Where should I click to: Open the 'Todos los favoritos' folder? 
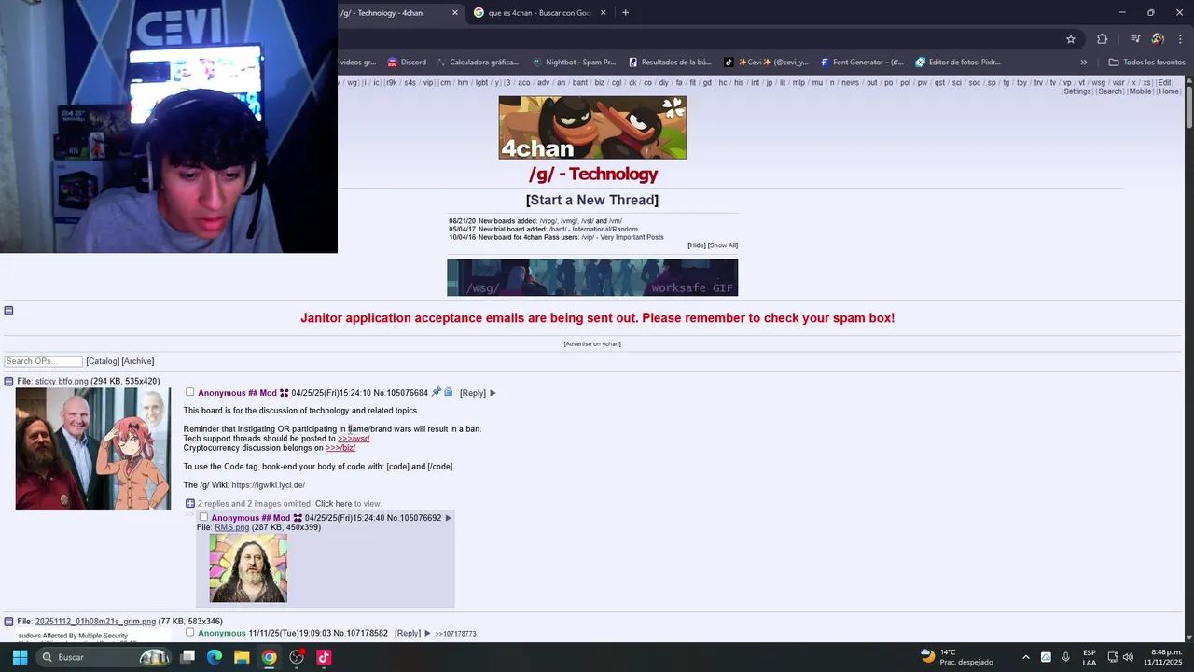pos(1146,63)
